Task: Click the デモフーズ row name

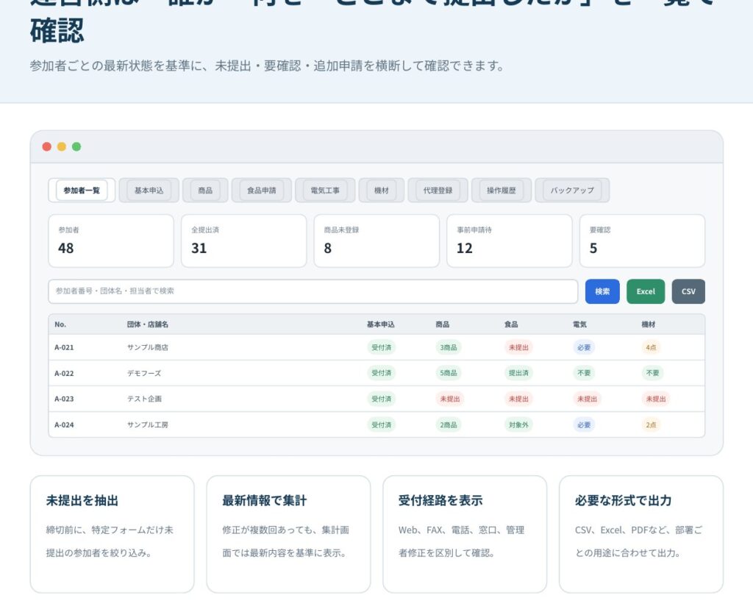Action: [x=144, y=373]
